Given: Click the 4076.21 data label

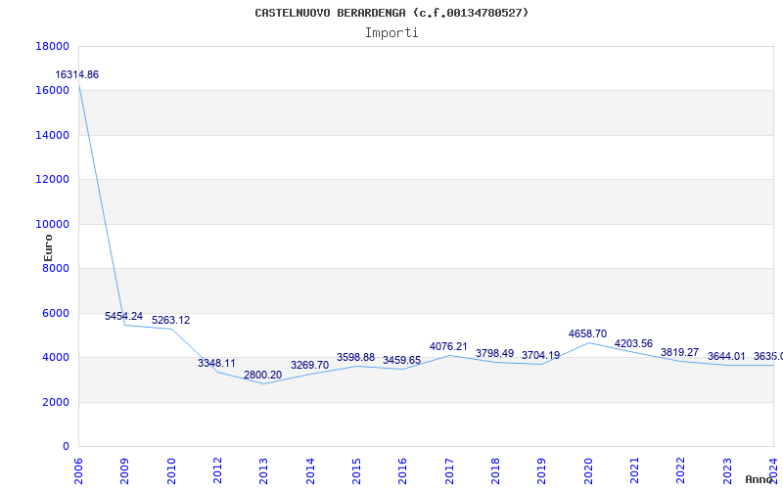Looking at the screenshot, I should (448, 347).
